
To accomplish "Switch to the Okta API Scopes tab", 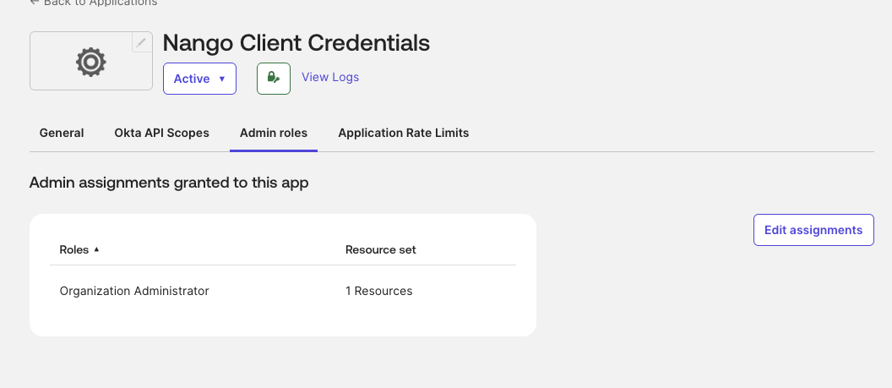I will click(x=161, y=133).
